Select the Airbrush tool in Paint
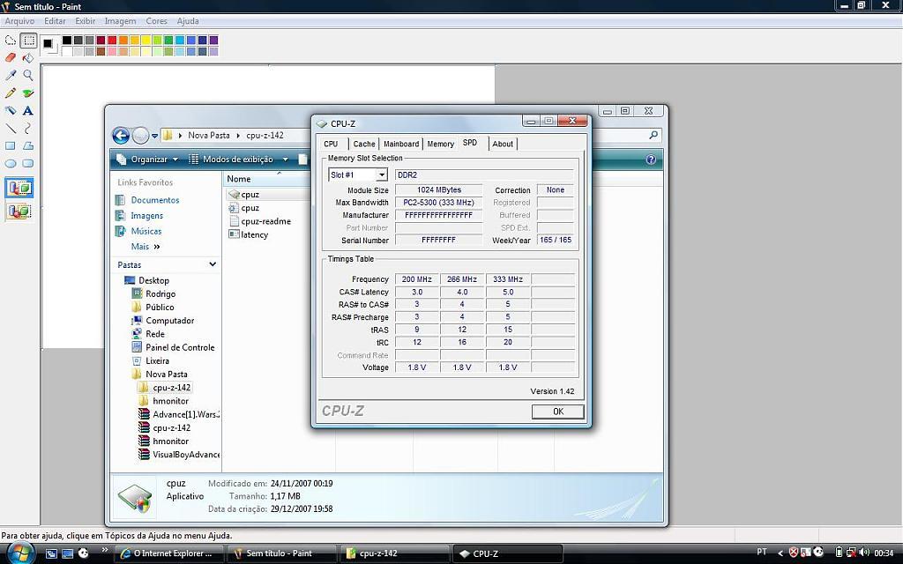Viewport: 903px width, 564px height. tap(11, 110)
